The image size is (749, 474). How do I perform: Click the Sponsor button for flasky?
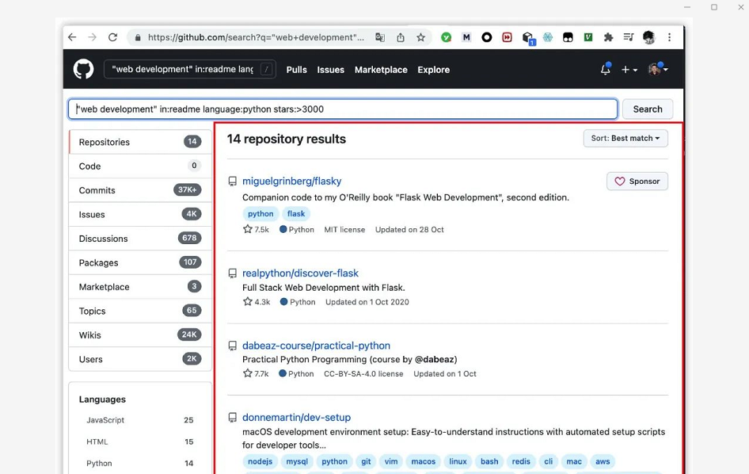click(x=637, y=182)
